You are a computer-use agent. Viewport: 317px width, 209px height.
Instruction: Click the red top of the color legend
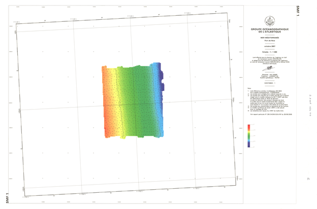coord(248,126)
